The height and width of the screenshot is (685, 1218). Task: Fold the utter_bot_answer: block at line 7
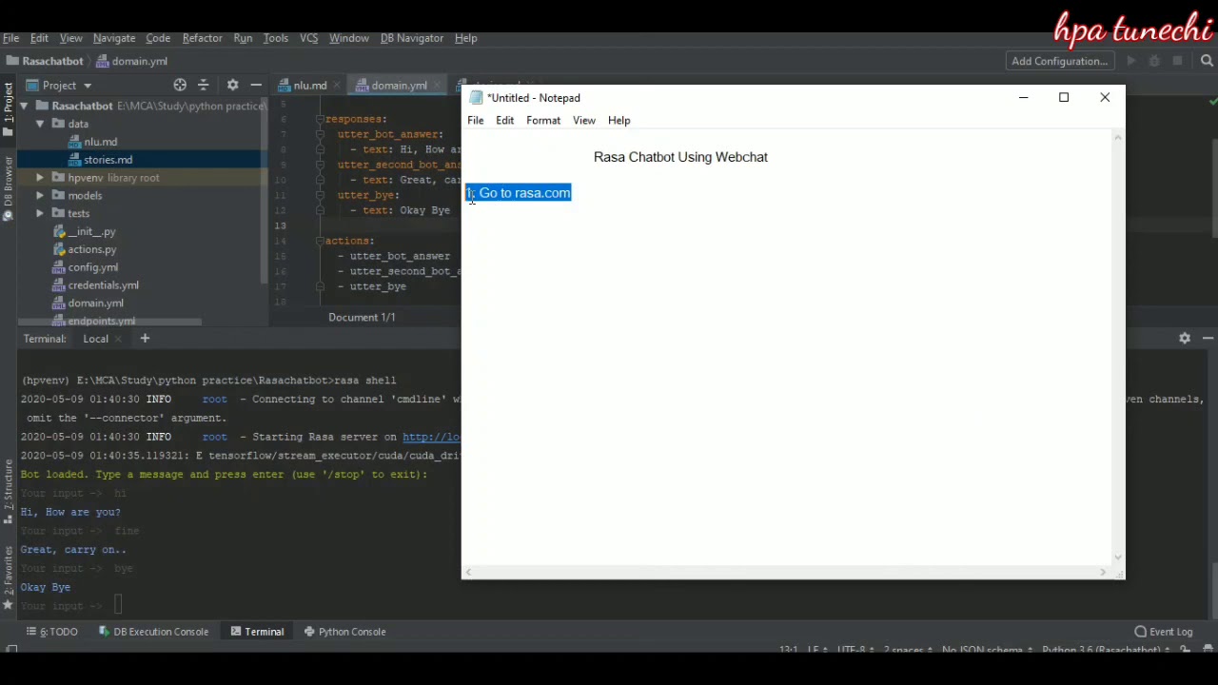pyautogui.click(x=321, y=134)
